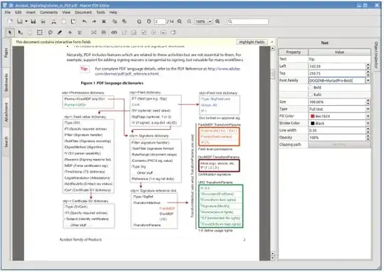Click the undo arrow icon
The width and height of the screenshot is (384, 272).
(85, 21)
